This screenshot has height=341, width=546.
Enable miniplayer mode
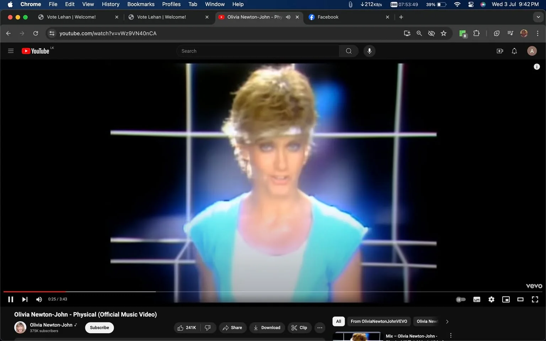(506, 299)
